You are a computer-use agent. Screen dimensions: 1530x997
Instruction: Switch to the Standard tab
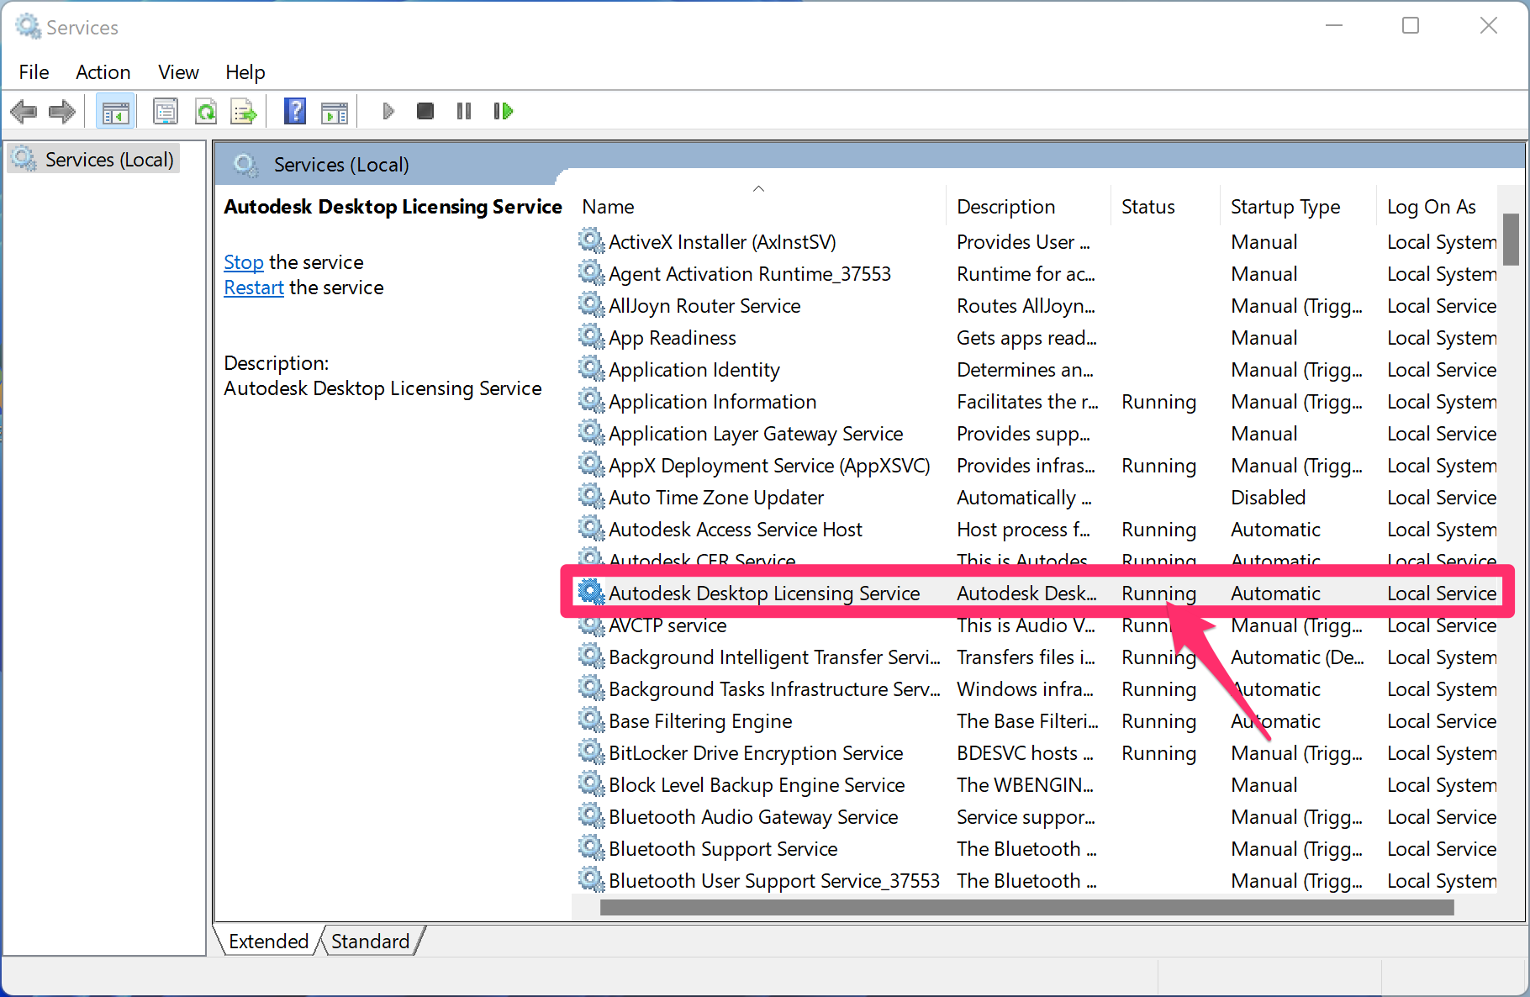coord(369,940)
